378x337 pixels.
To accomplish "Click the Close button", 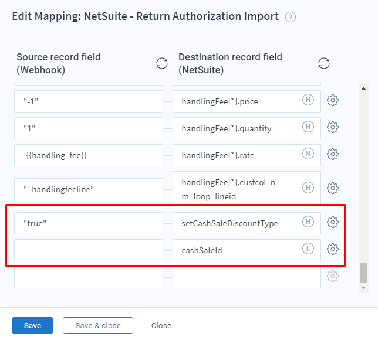I will 161,325.
